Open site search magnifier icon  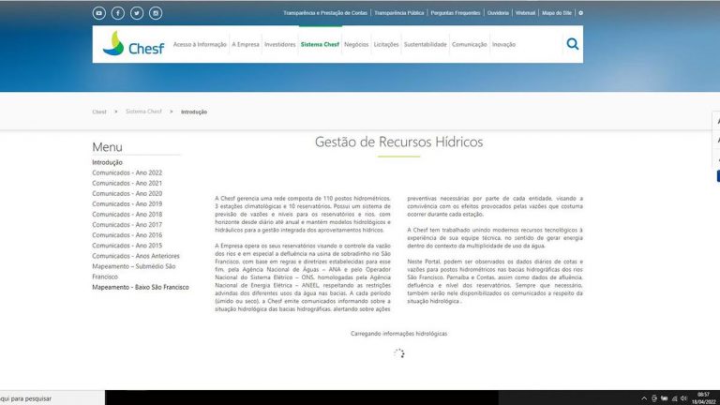573,44
